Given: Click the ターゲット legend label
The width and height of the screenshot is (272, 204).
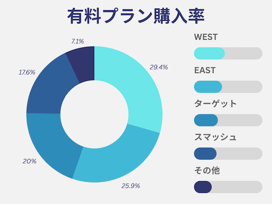Looking at the screenshot, I should pyautogui.click(x=215, y=104).
